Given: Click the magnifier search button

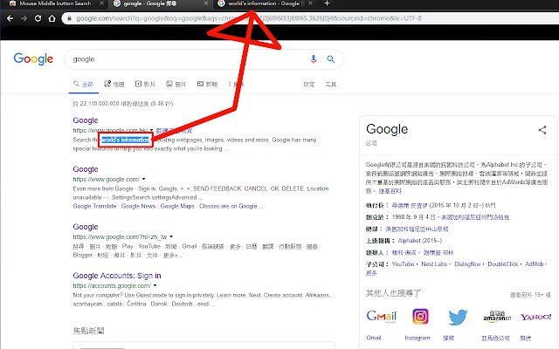Looking at the screenshot, I should [331, 59].
